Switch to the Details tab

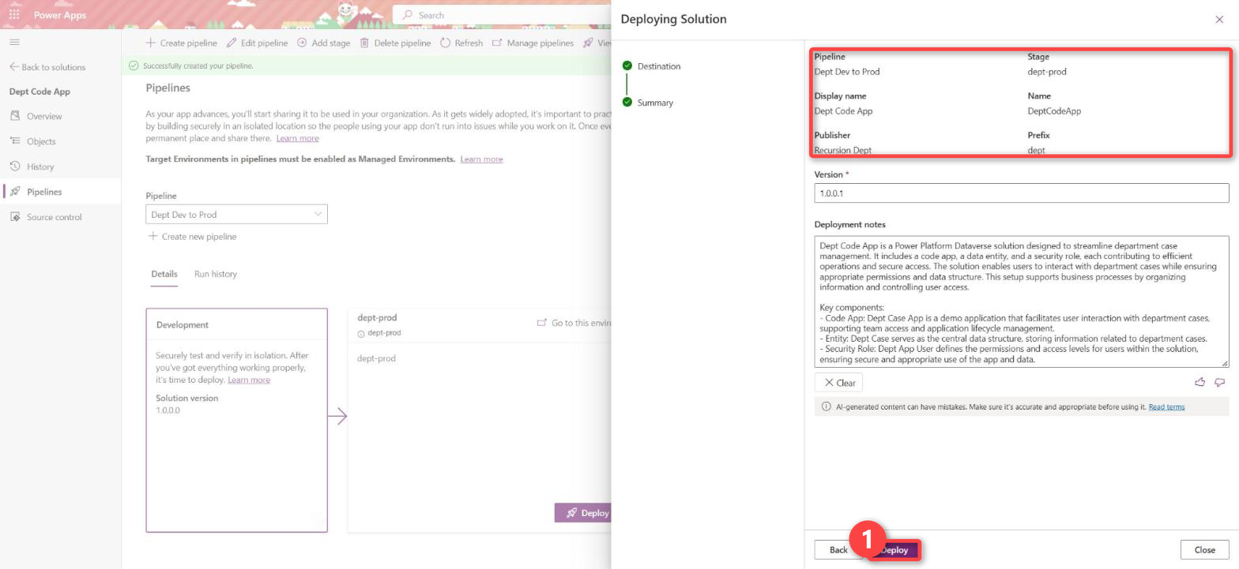164,274
